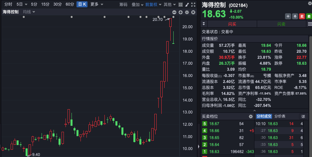This screenshot has width=312, height=157.
Task: Zoom out the chart with minus icon
Action: pyautogui.click(x=174, y=12)
